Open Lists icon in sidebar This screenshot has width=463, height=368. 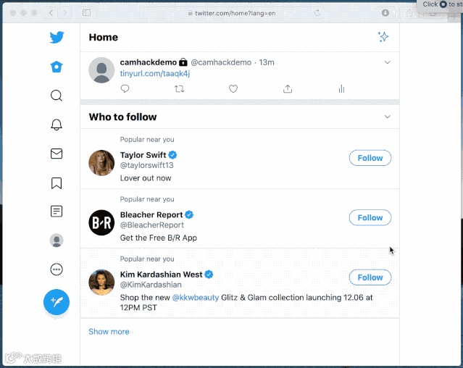[57, 212]
